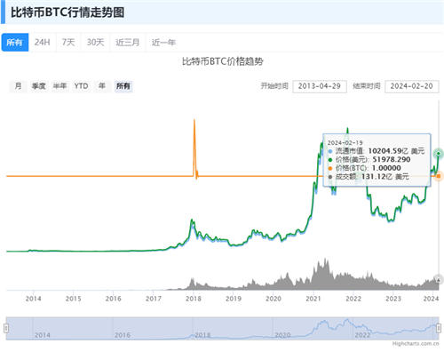Grab the left navigator handle
The width and height of the screenshot is (444, 352).
6,328
